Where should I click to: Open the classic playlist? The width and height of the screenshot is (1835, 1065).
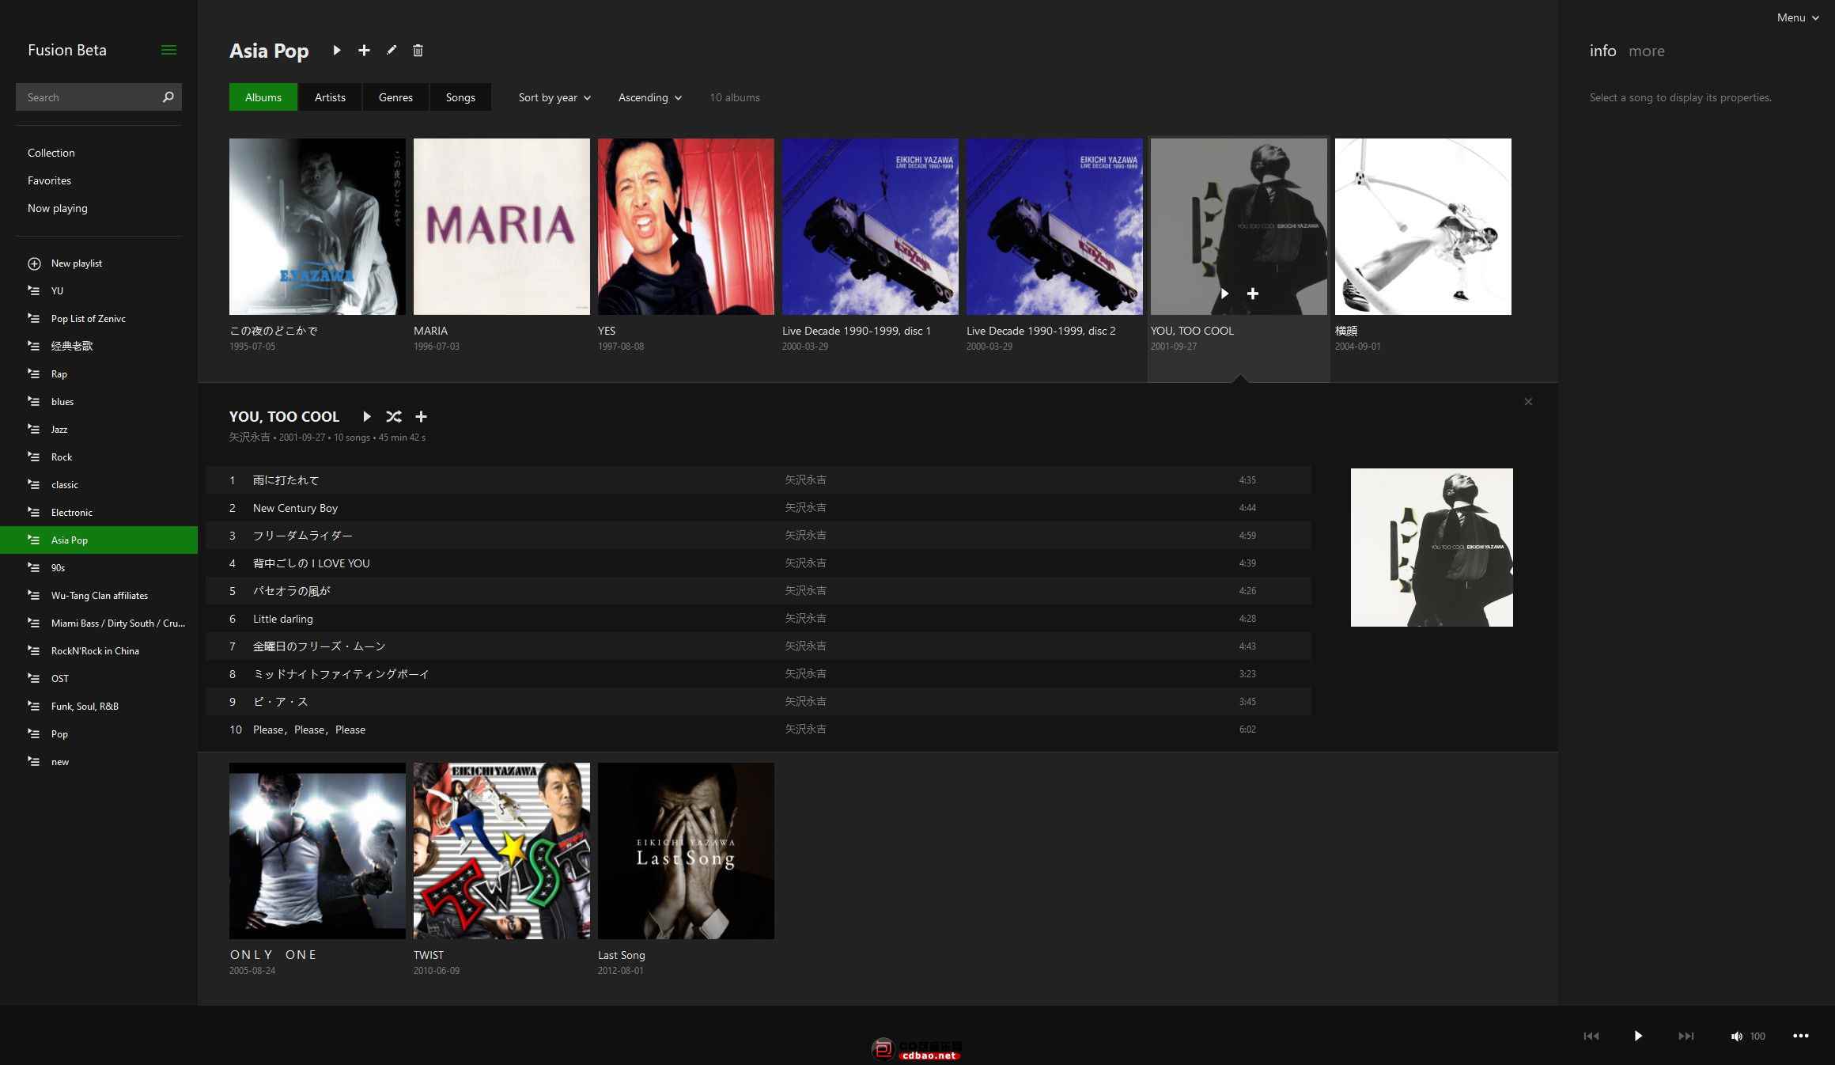pyautogui.click(x=99, y=485)
